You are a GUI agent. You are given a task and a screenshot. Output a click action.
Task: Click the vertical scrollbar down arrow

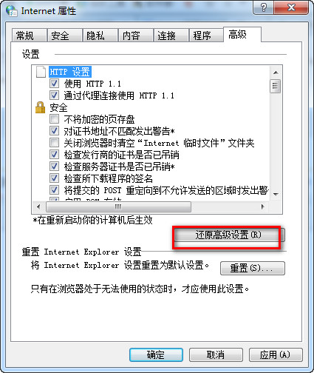[x=276, y=194]
